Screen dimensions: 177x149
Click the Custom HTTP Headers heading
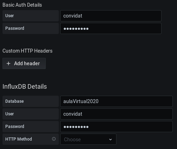(x=27, y=51)
